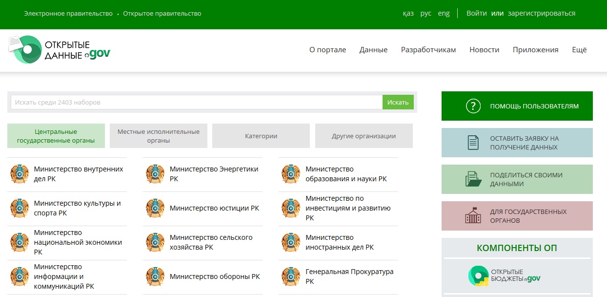607x297 pixels.
Task: Open the Другие организации tab
Action: (363, 135)
